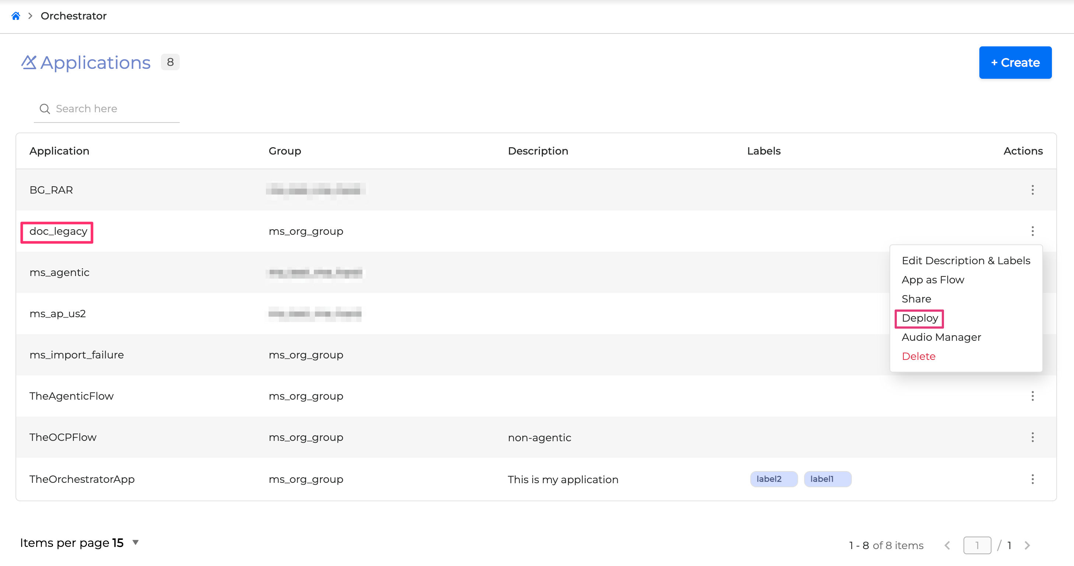Image resolution: width=1074 pixels, height=566 pixels.
Task: Select Deploy from the context menu
Action: tap(920, 318)
